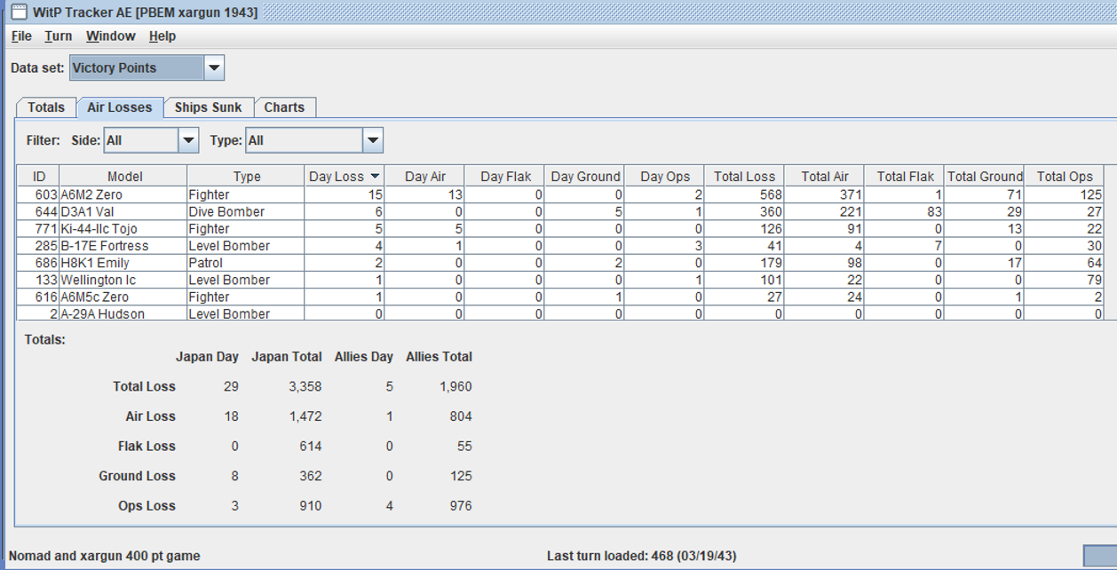Click the Flak Loss label
The height and width of the screenshot is (570, 1117).
[147, 447]
